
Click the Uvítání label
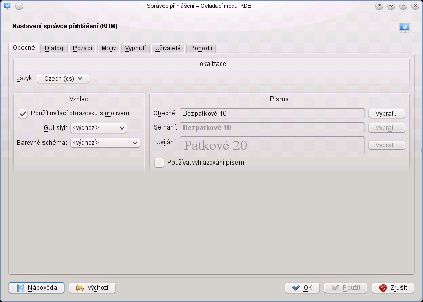point(167,142)
